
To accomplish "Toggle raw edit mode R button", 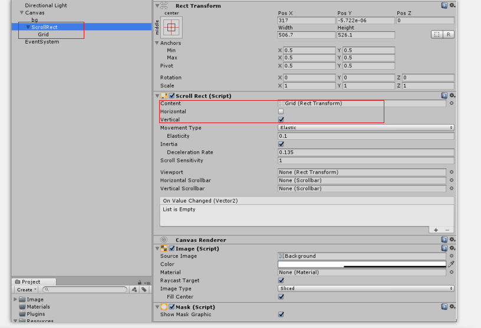I will click(449, 34).
